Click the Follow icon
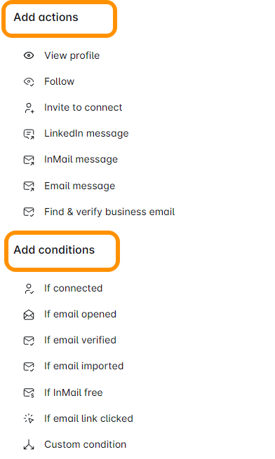 29,82
